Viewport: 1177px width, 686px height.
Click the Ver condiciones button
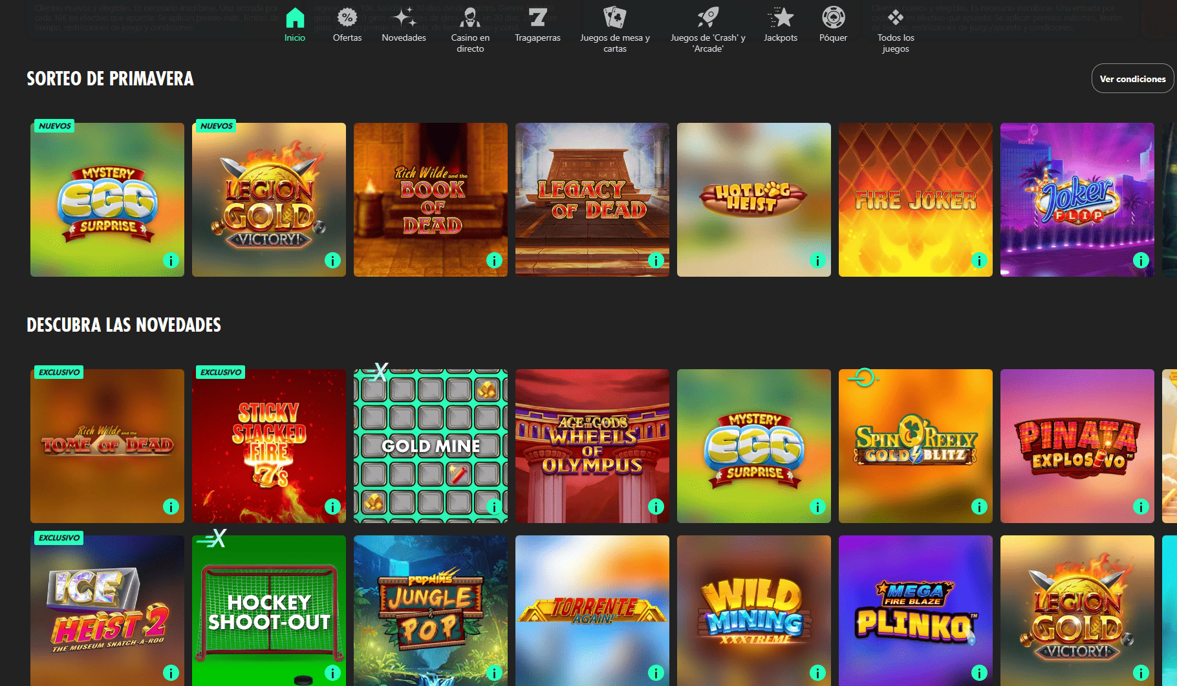(1132, 78)
